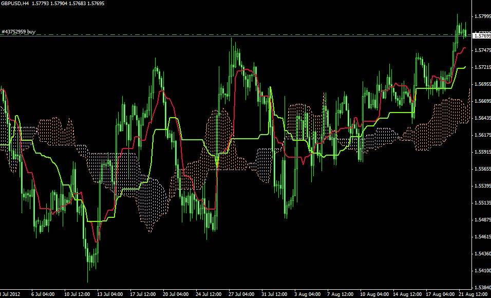
Task: Click the 6 Jul 04:00 time label
Action: coord(44,294)
